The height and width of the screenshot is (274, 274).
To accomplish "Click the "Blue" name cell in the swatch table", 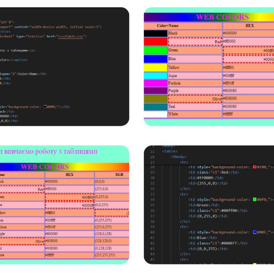I will [195, 59].
